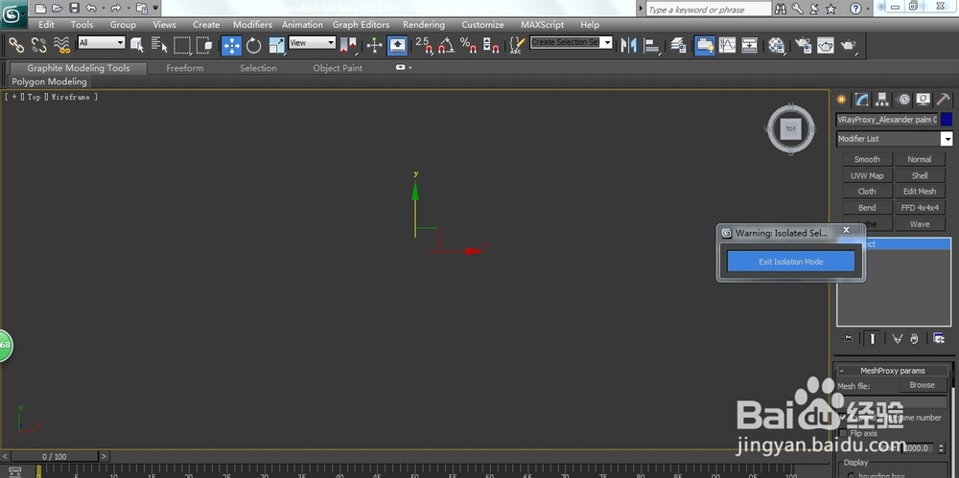959x478 pixels.
Task: Open the 3ds Max application menu button
Action: tap(12, 14)
